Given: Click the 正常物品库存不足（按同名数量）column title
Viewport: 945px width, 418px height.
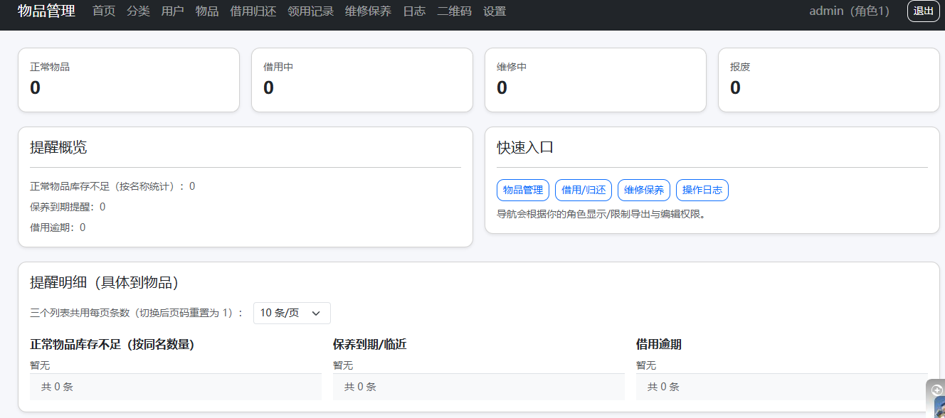Looking at the screenshot, I should tap(112, 344).
